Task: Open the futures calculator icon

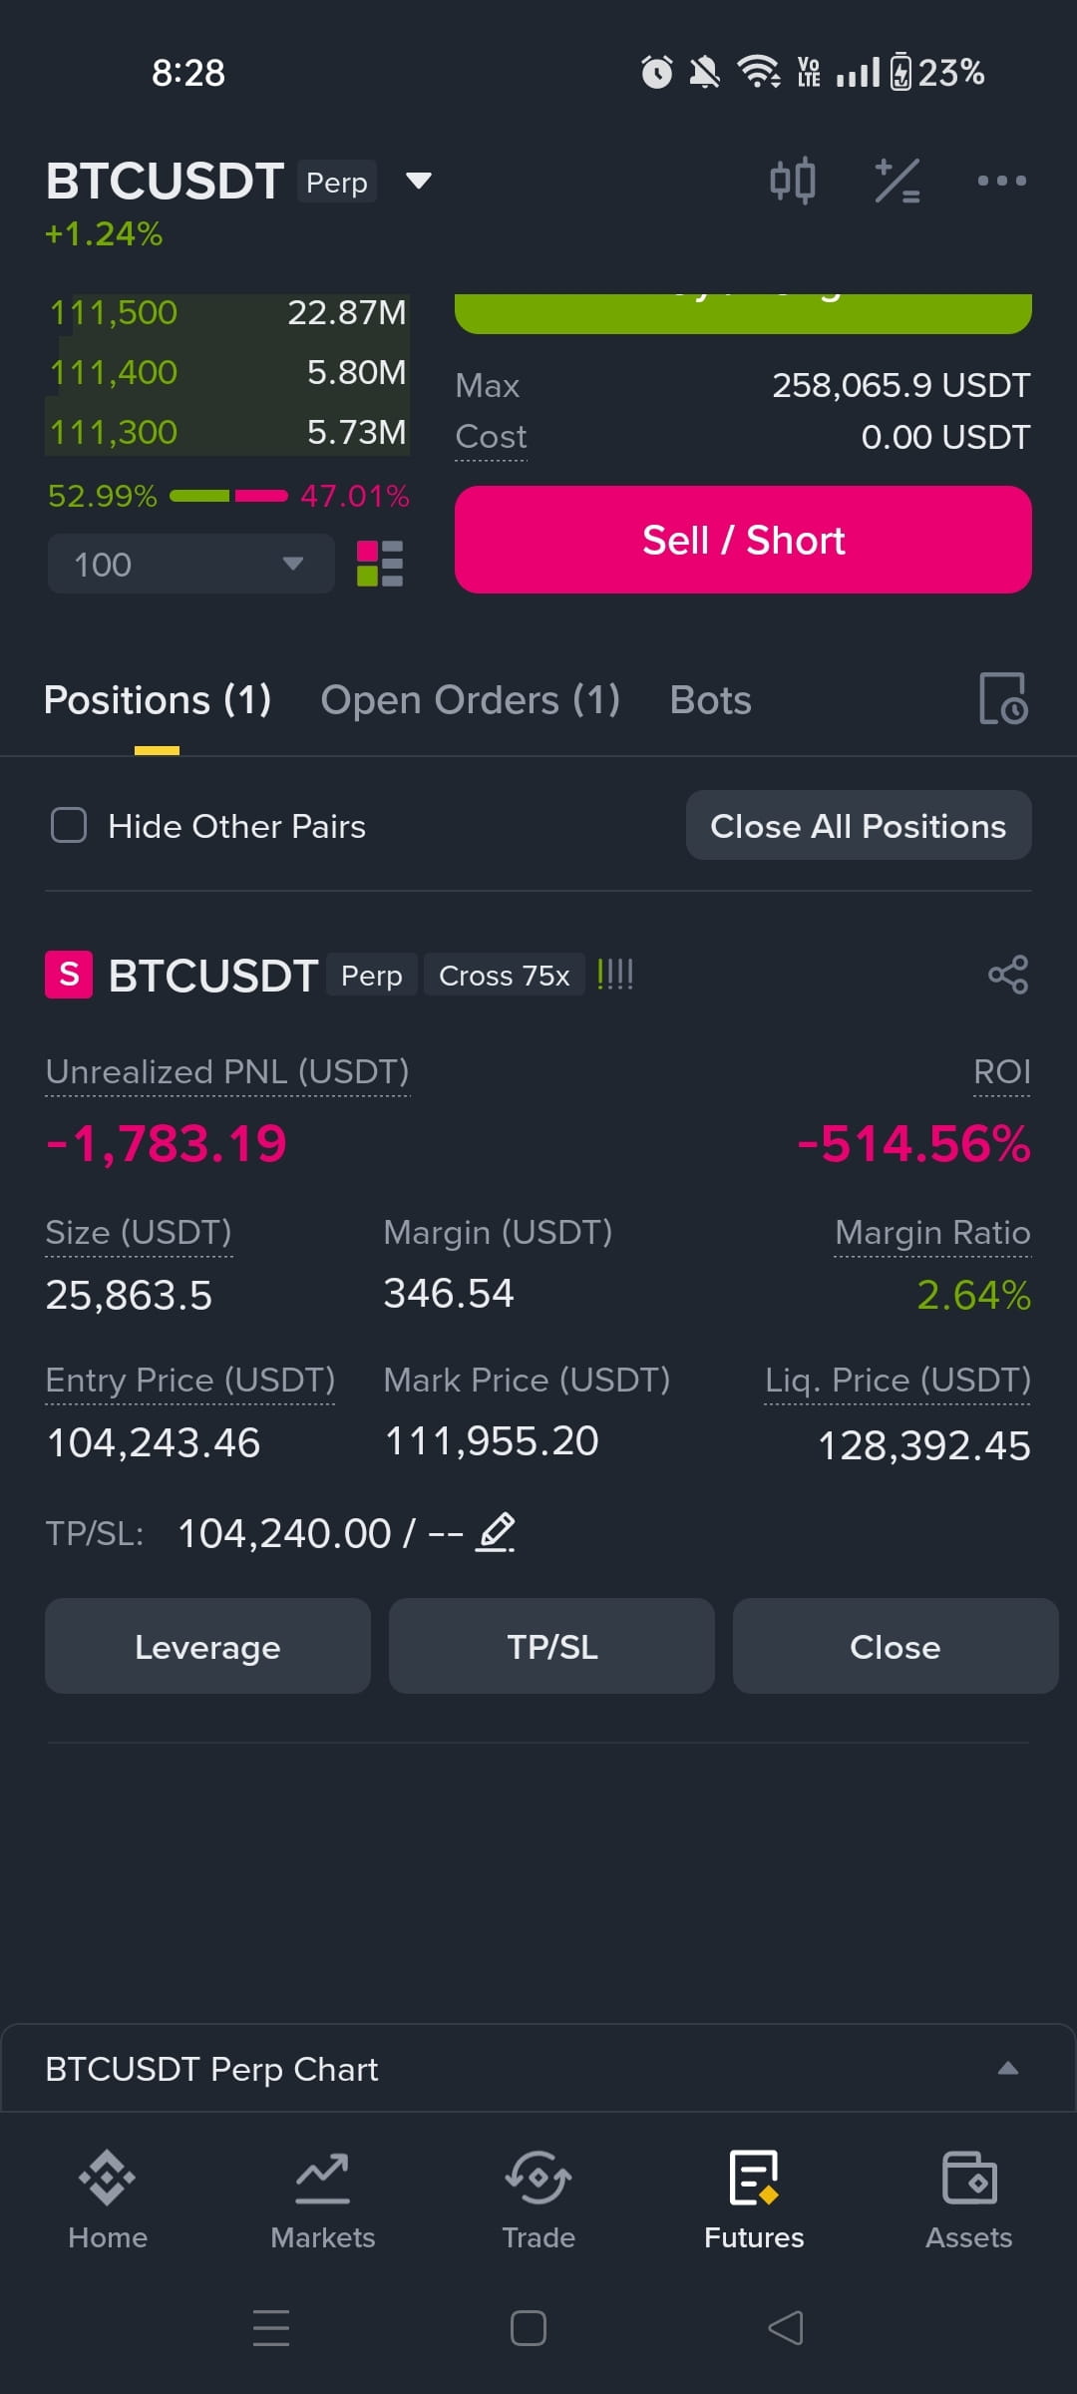Action: click(897, 181)
